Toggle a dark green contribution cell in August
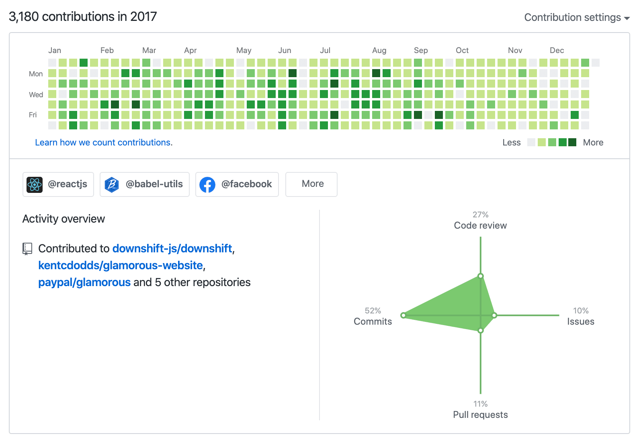Viewport: 639px width, 442px height. tap(375, 73)
